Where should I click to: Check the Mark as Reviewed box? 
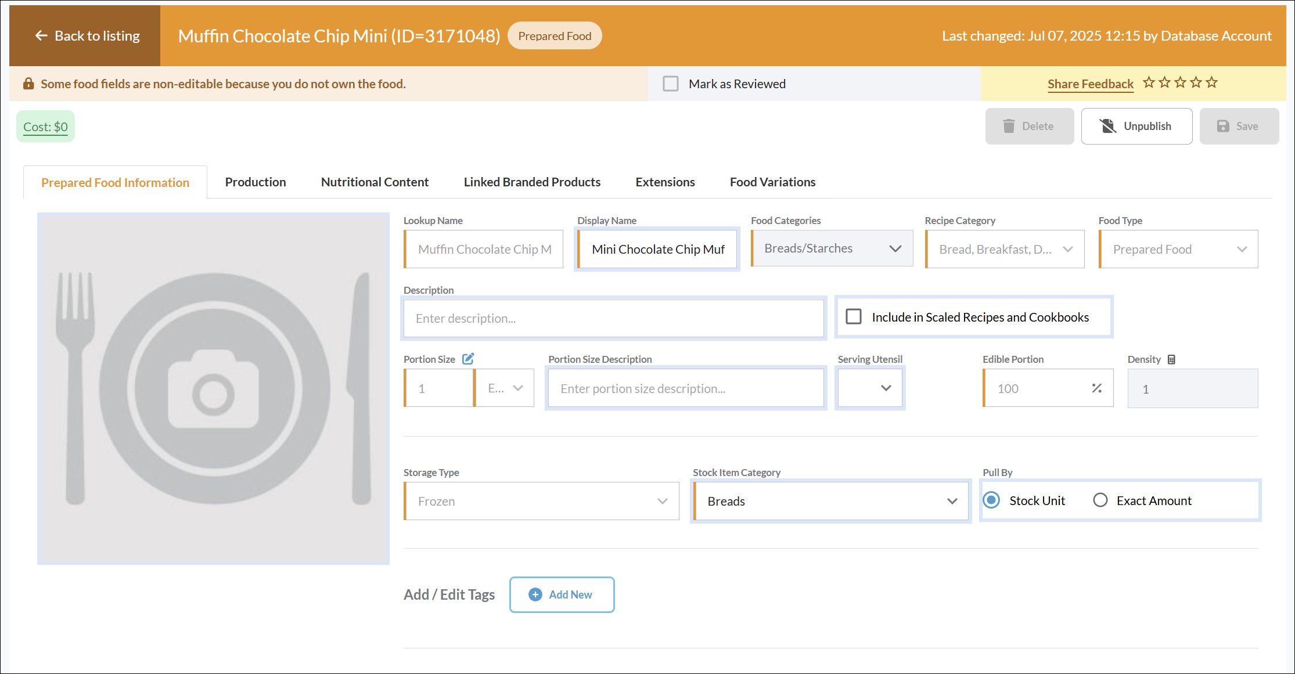tap(671, 84)
